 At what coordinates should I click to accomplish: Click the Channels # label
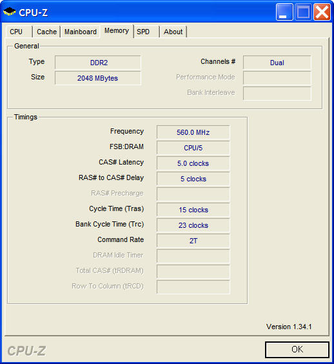tap(218, 61)
